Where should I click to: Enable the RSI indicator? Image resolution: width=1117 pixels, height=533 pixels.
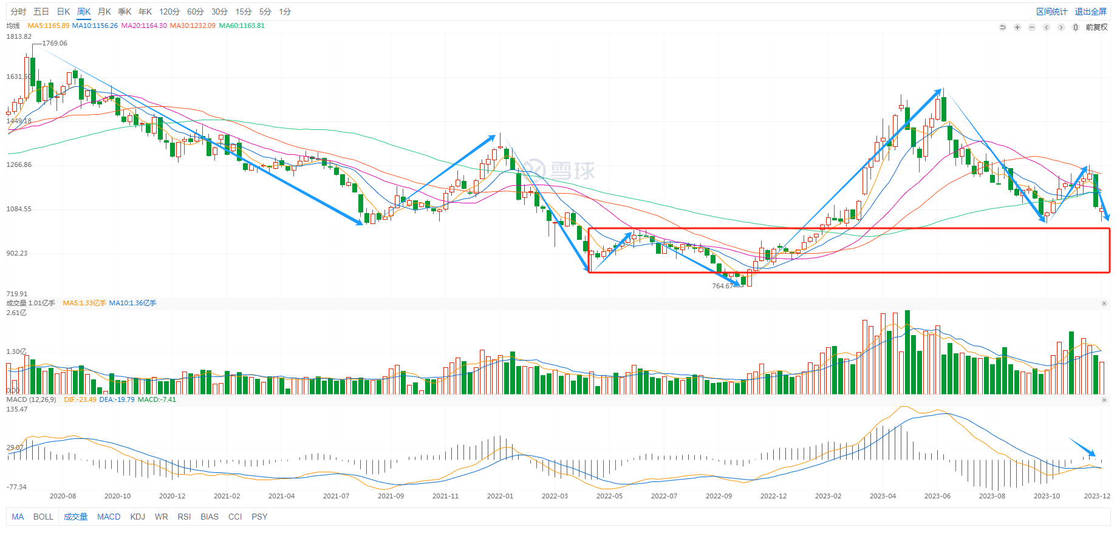(x=184, y=517)
